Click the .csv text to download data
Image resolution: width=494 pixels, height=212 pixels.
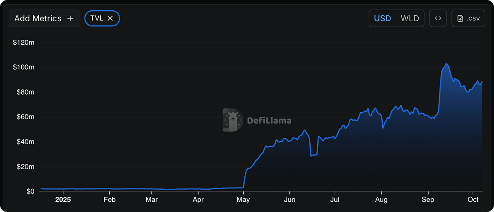point(473,18)
